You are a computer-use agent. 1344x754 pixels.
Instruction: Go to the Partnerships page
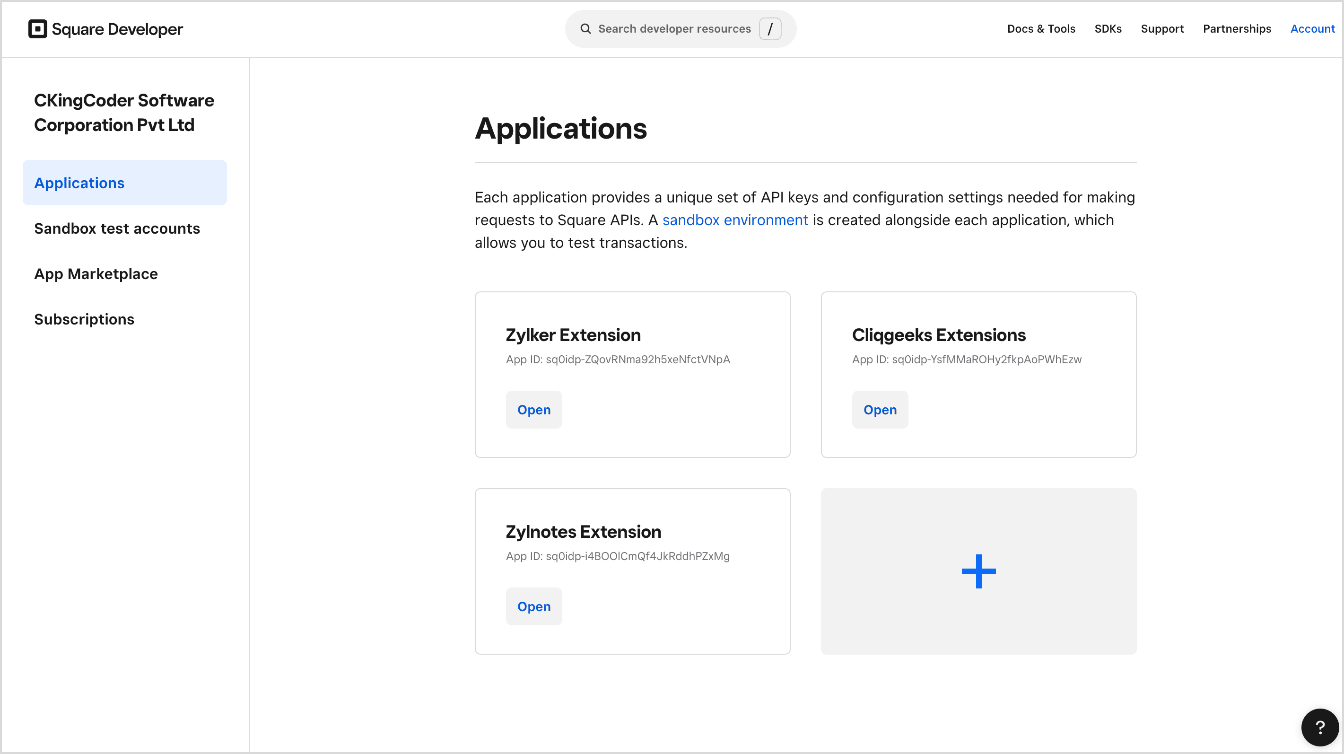(1237, 29)
